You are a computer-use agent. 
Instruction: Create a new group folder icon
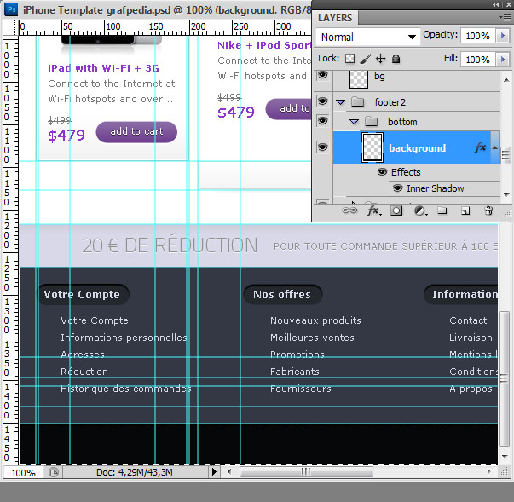pyautogui.click(x=442, y=211)
